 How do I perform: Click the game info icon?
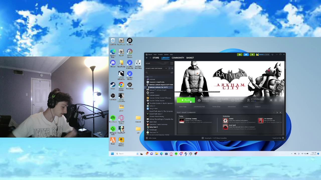tap(276, 100)
